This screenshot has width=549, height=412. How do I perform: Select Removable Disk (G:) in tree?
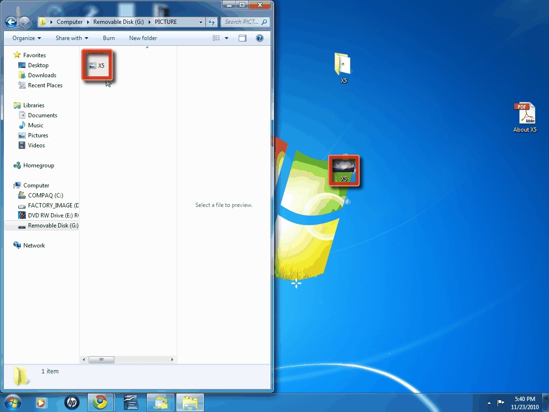53,225
